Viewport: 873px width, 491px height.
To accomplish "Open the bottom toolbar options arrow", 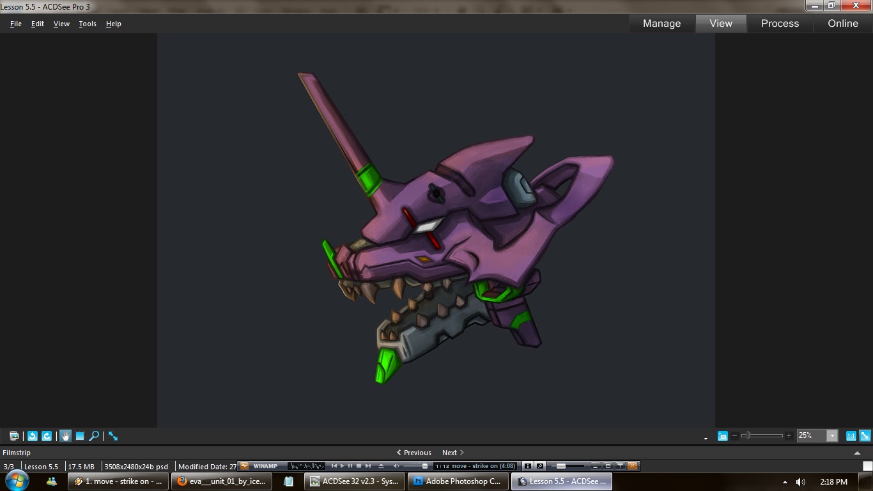I will pyautogui.click(x=706, y=438).
